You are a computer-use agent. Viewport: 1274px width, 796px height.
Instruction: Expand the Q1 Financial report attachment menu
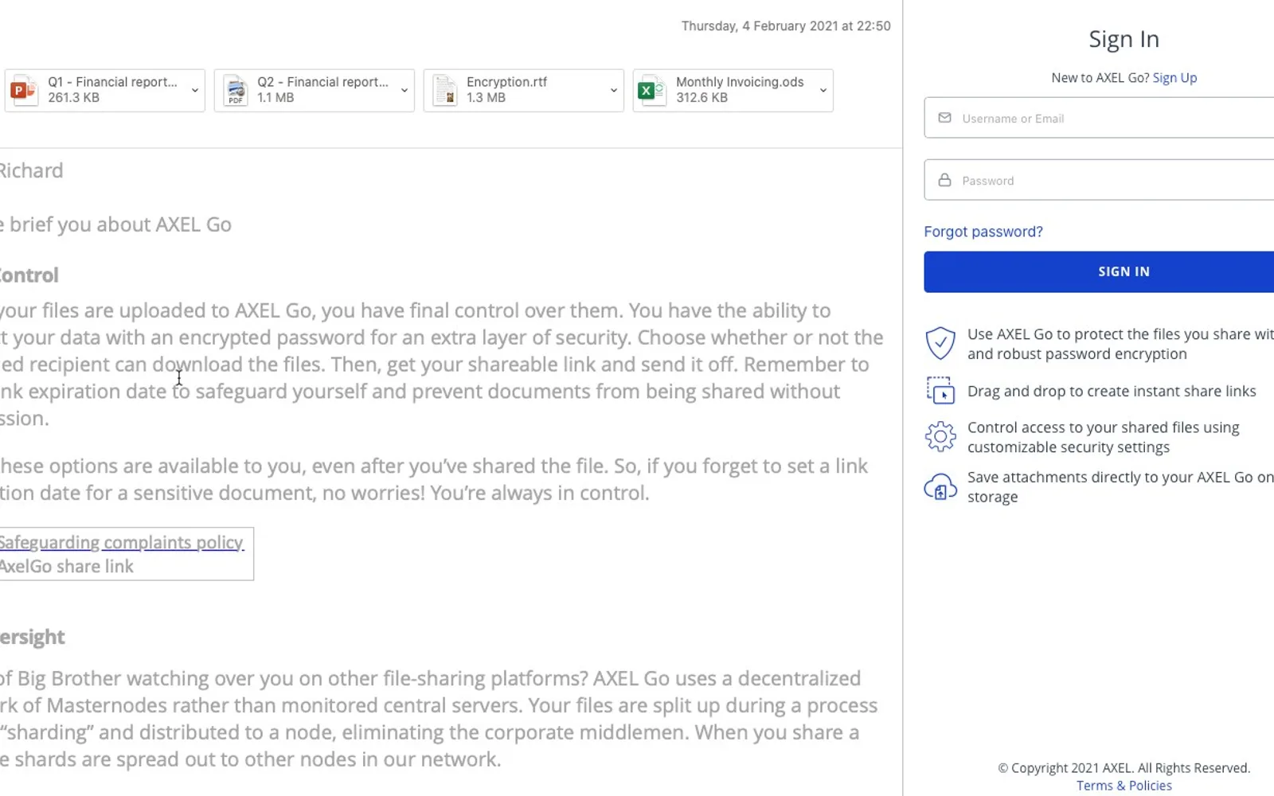coord(195,90)
